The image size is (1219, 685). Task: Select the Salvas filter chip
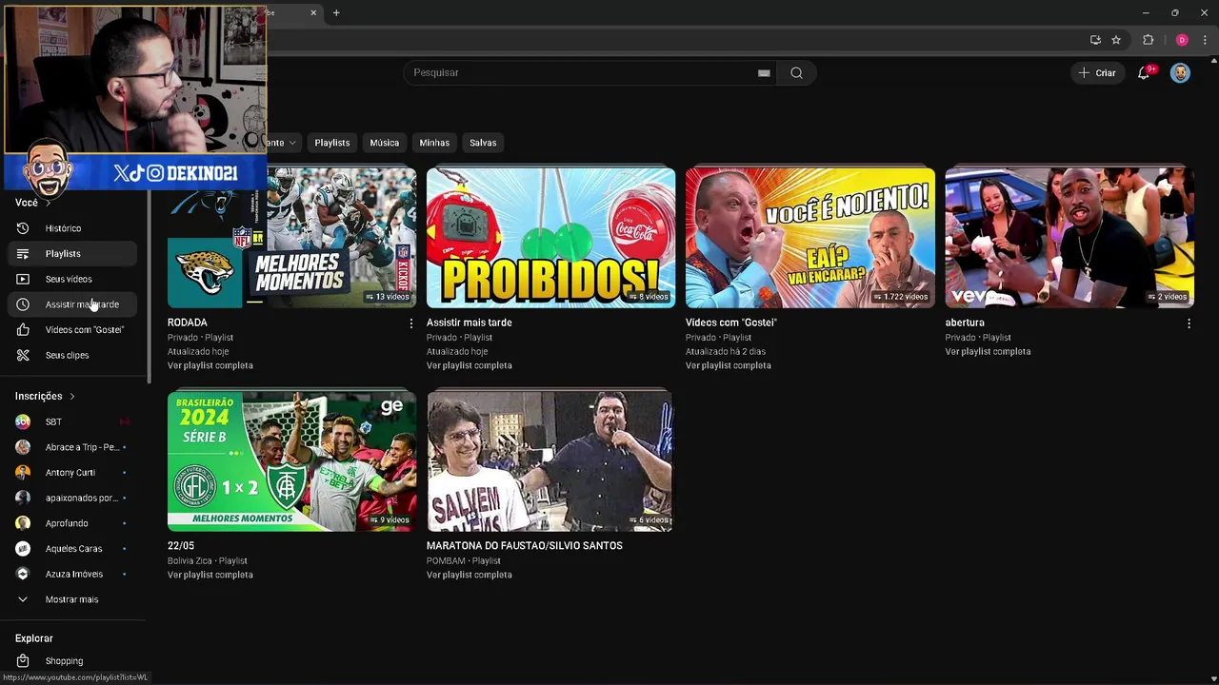483,143
